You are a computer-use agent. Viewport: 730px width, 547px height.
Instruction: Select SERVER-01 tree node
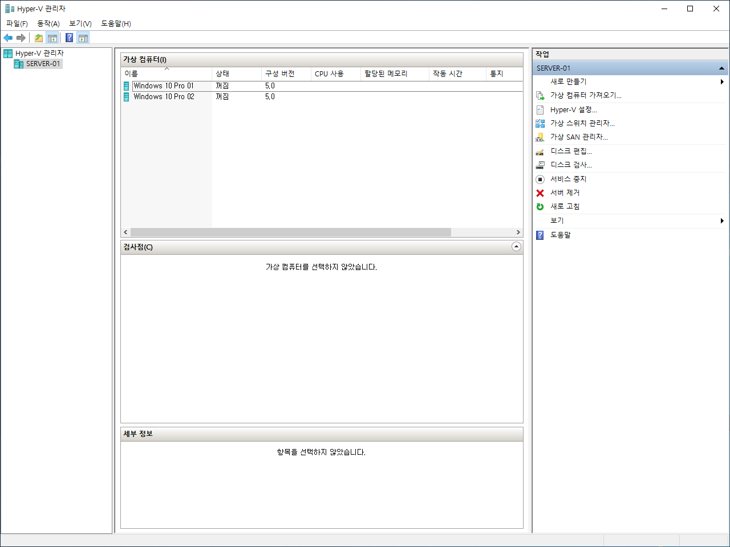(x=43, y=64)
